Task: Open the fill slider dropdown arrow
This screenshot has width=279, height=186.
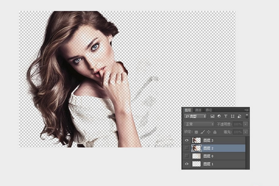Action: pyautogui.click(x=245, y=132)
